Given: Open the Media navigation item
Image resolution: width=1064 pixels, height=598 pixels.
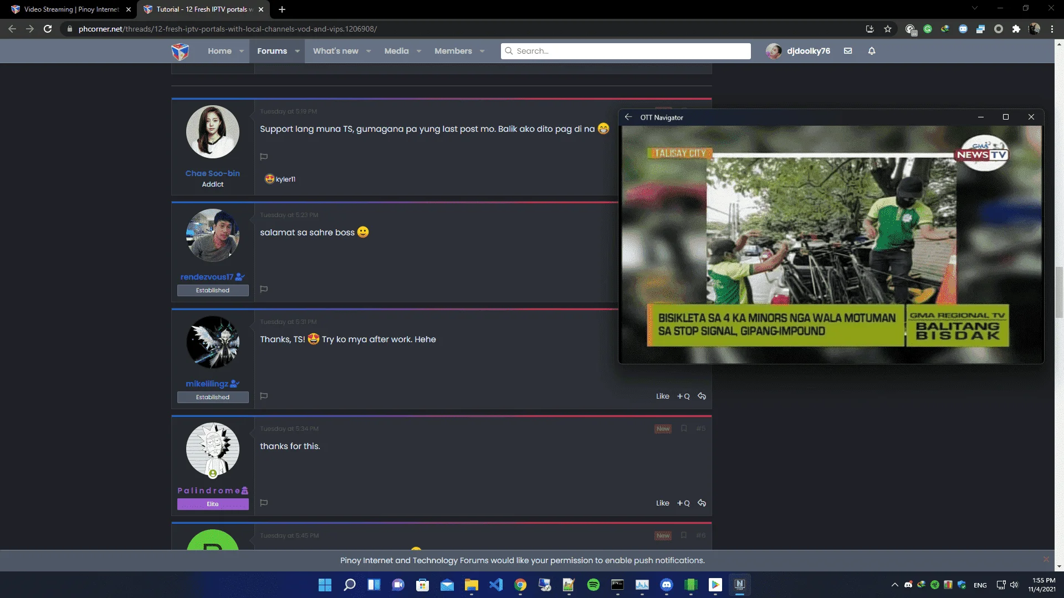Looking at the screenshot, I should [396, 51].
